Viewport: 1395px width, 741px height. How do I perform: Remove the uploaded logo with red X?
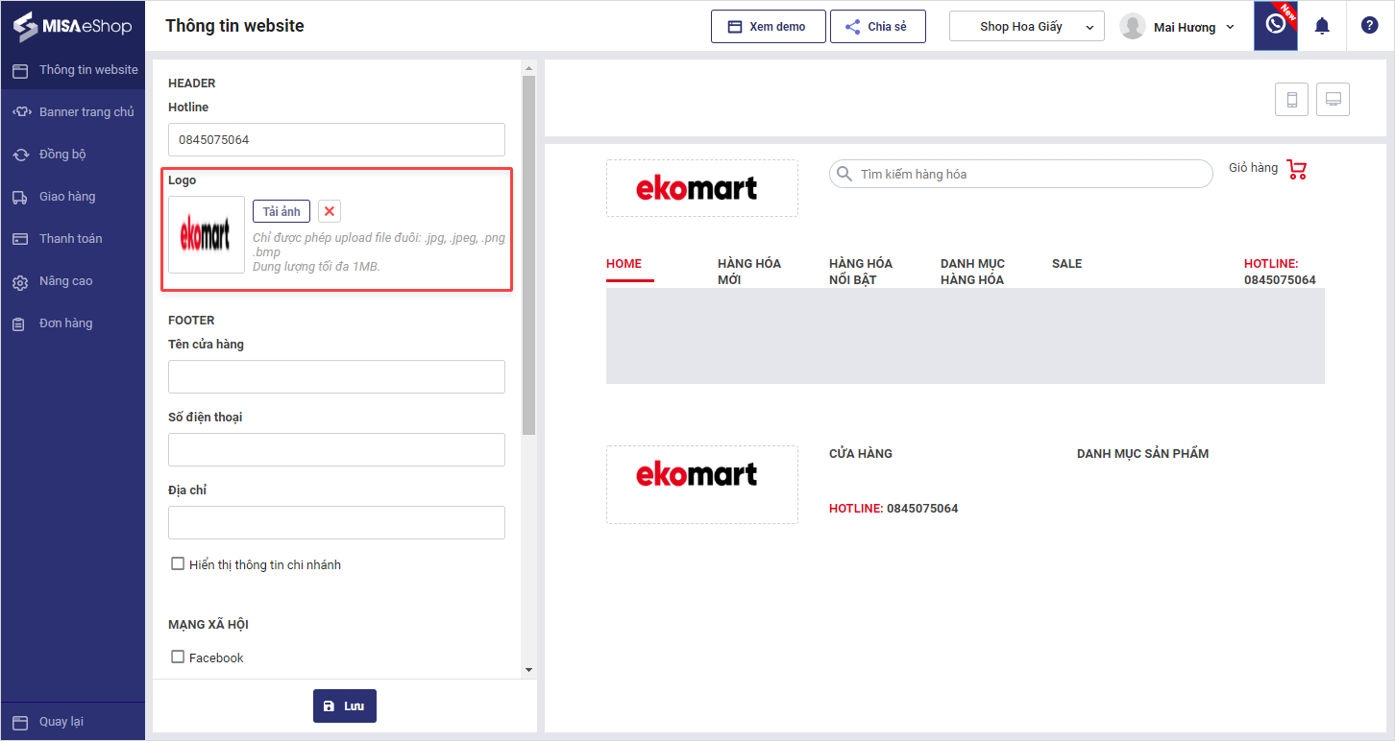pos(330,211)
